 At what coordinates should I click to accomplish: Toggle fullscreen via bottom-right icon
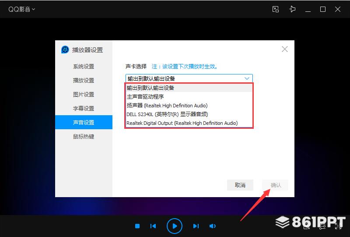tap(338, 226)
